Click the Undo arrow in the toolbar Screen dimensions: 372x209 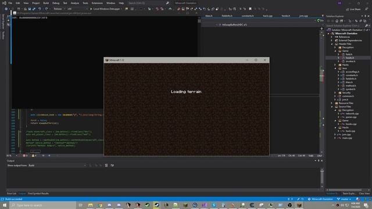(x=40, y=9)
